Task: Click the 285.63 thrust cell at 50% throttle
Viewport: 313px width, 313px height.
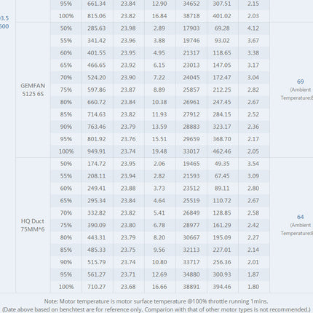Action: [97, 28]
